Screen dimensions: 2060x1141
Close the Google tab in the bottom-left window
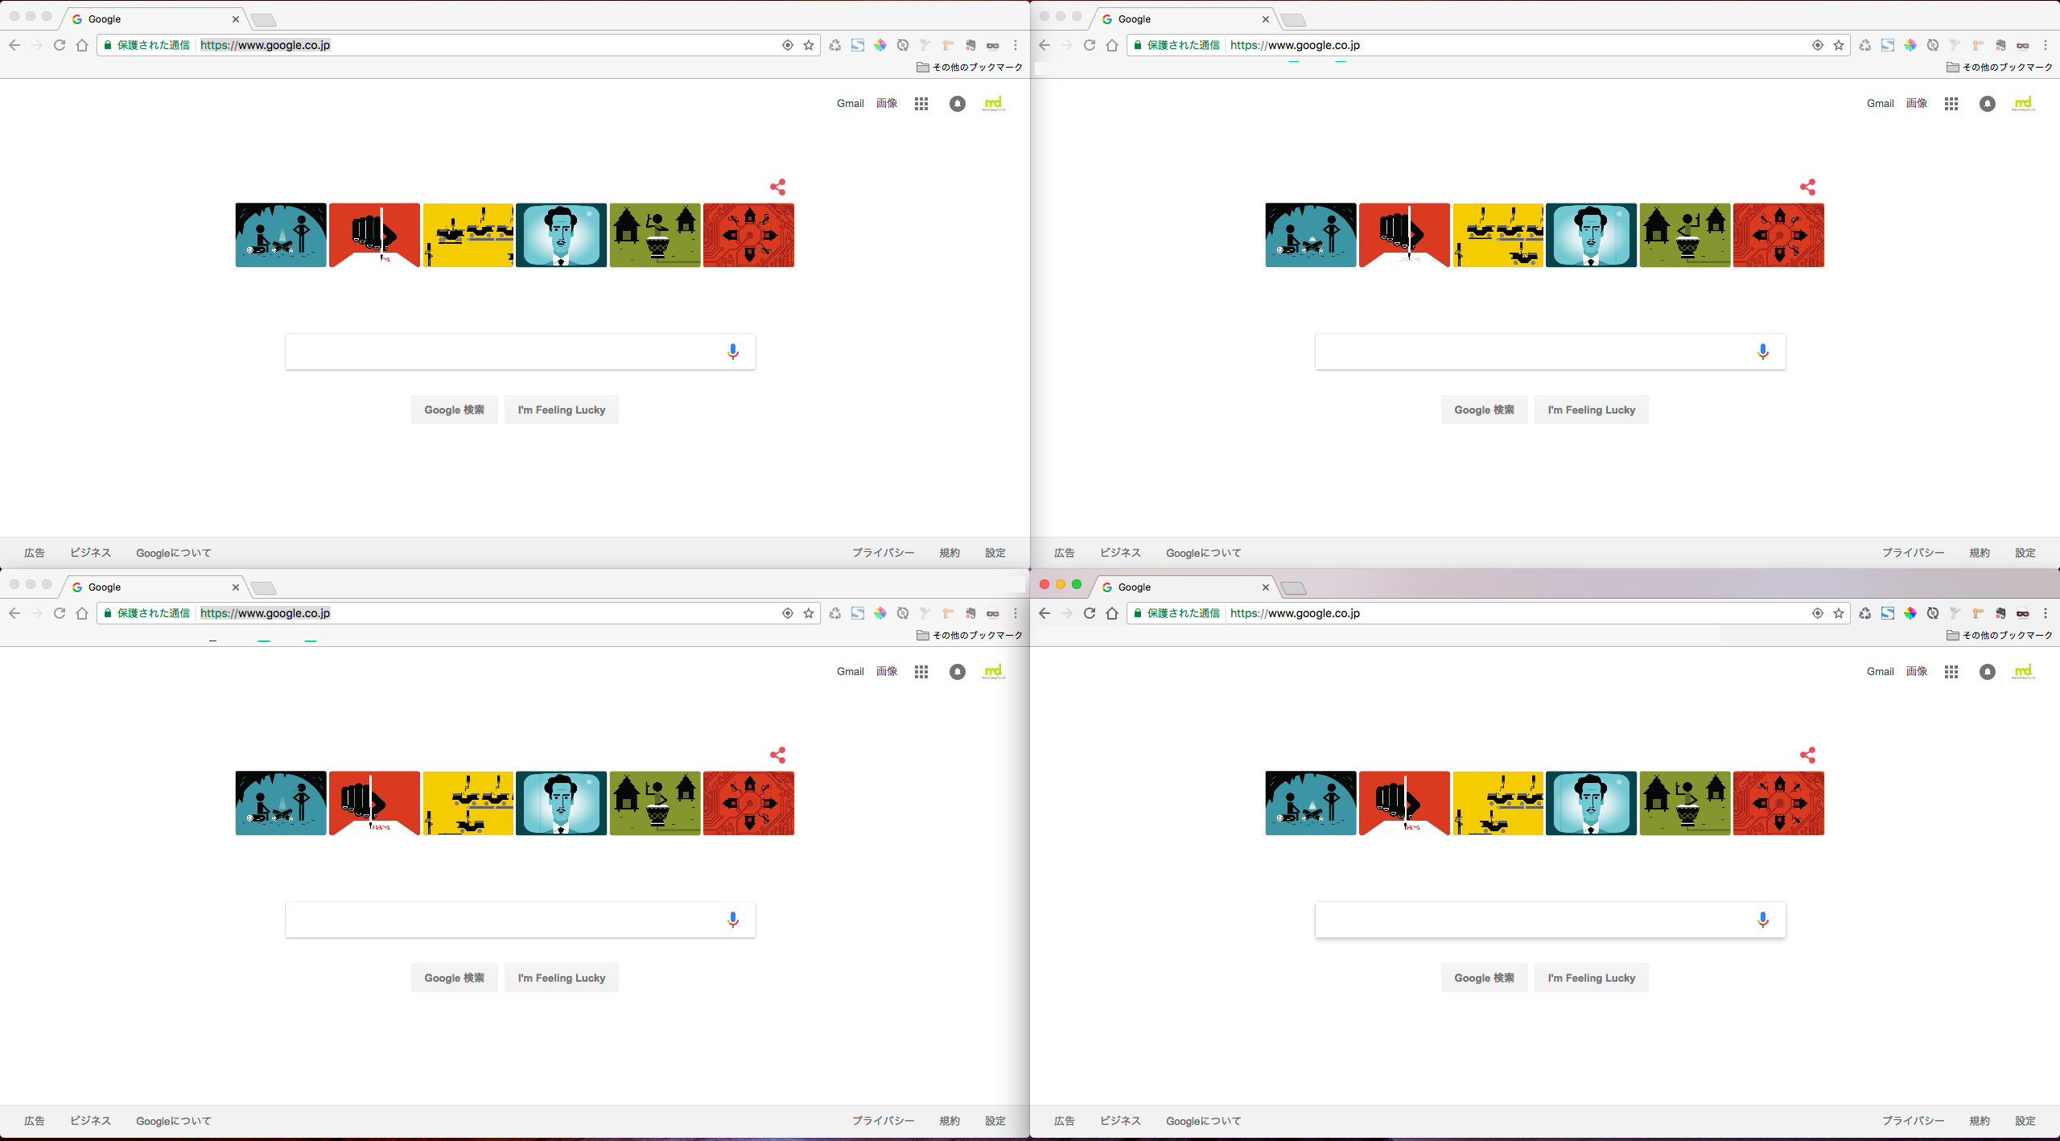tap(236, 587)
